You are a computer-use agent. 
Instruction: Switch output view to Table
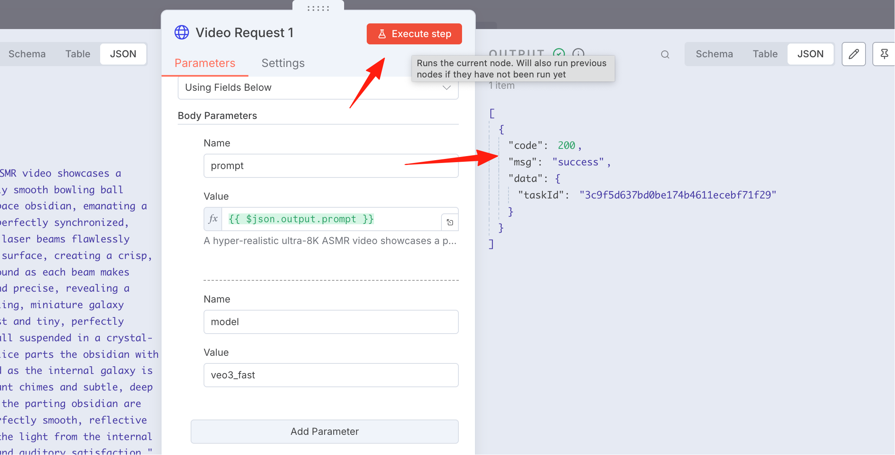click(x=765, y=54)
